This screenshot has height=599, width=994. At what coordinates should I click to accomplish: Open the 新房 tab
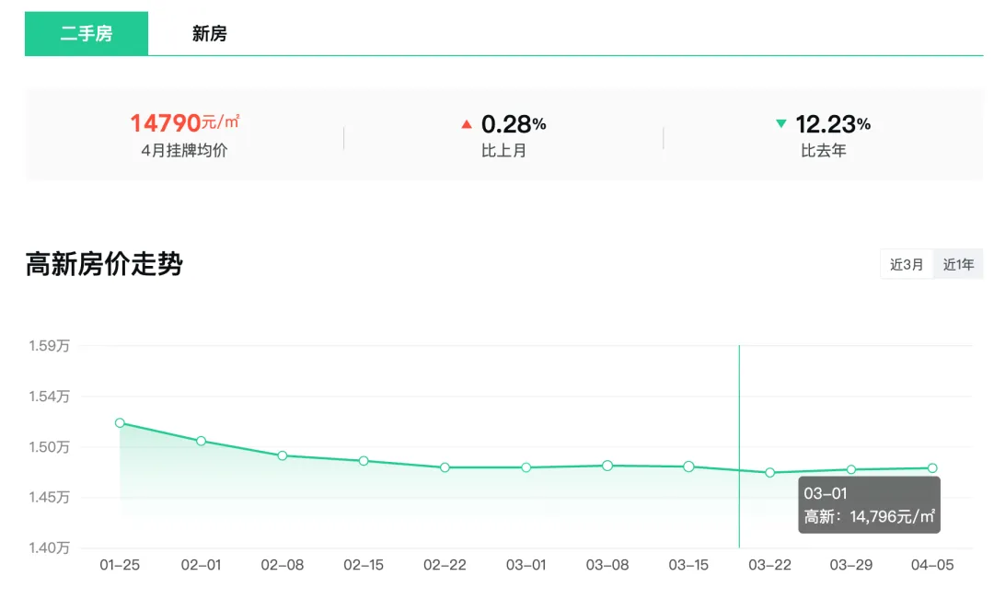(x=209, y=34)
